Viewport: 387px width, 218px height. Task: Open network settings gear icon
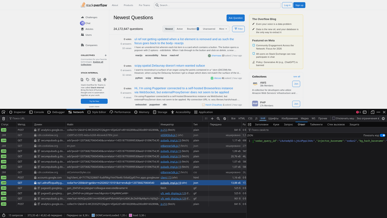pos(383,119)
